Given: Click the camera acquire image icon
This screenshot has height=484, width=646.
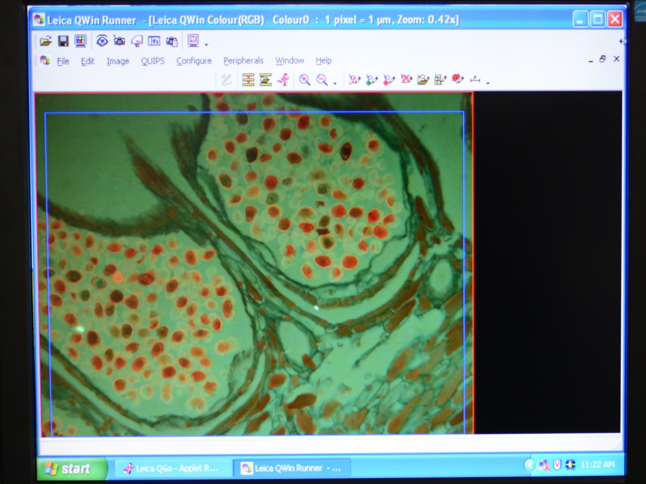Looking at the screenshot, I should 119,41.
